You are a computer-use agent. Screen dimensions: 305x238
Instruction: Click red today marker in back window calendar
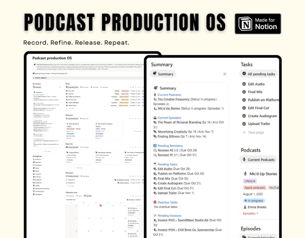[100, 205]
